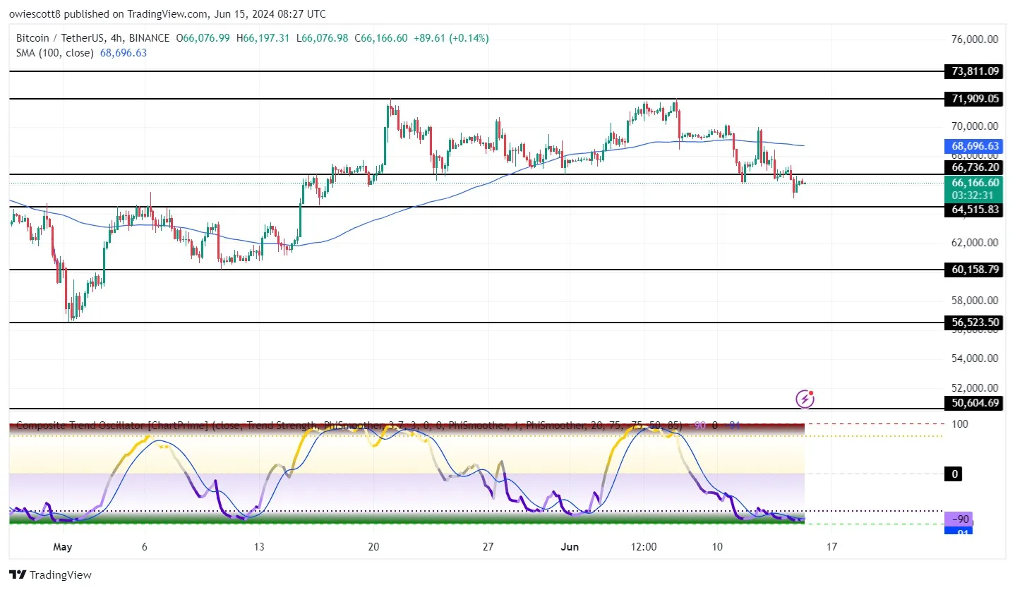Click the purple -90 oscillator level tag

click(961, 519)
